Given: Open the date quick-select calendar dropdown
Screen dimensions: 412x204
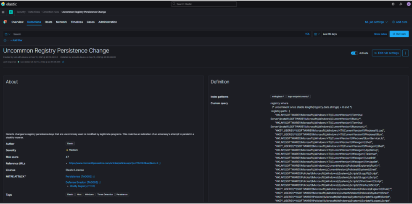Looking at the screenshot, I should 317,34.
